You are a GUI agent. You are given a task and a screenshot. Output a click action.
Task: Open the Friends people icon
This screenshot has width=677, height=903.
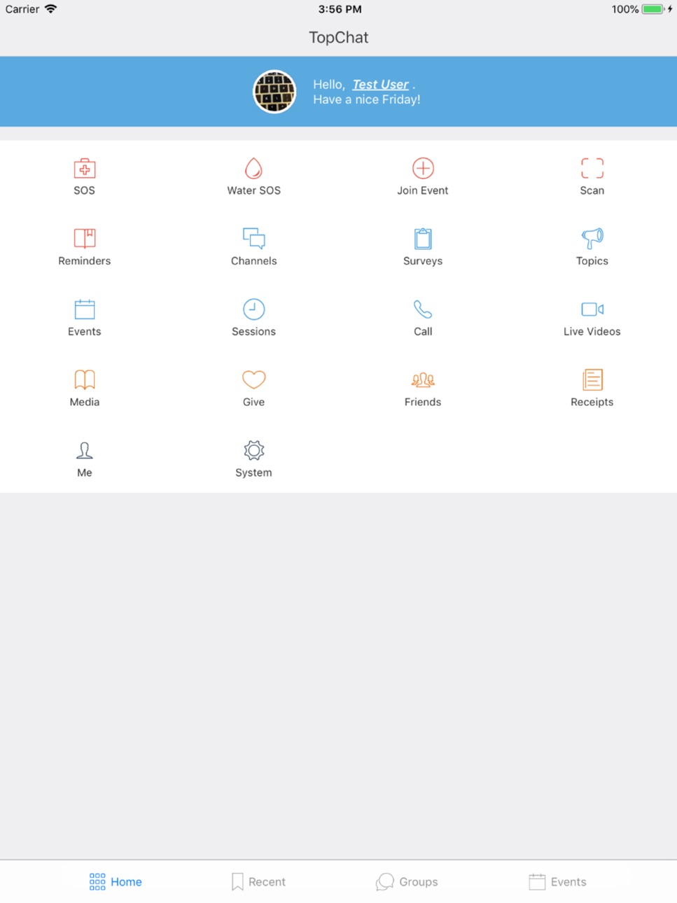423,380
